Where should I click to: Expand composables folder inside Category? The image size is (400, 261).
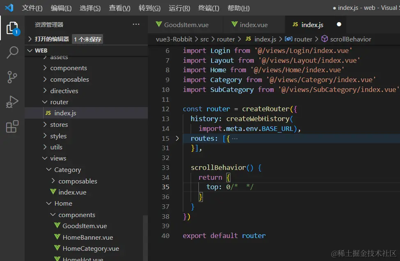tap(53, 181)
